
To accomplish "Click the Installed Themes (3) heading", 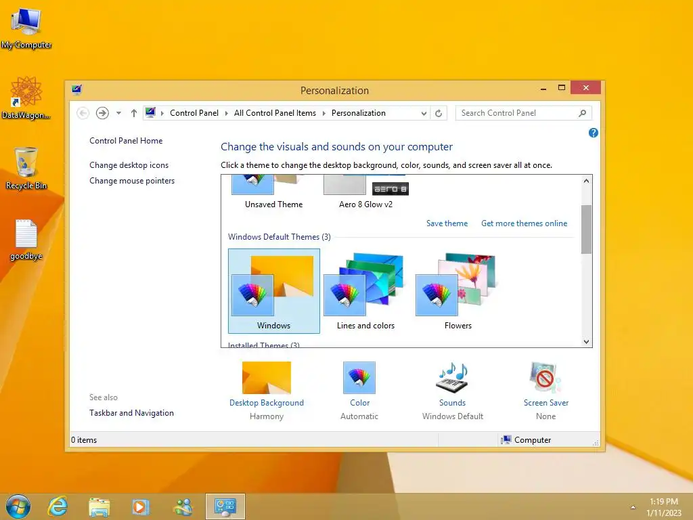I will [263, 345].
